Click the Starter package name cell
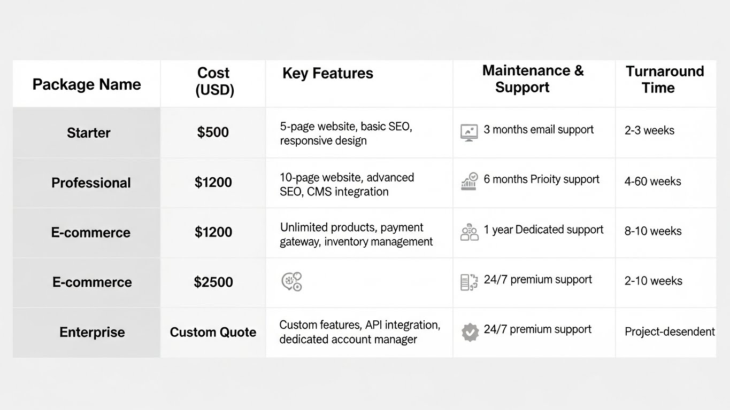Screen dimensions: 730x410 (x=89, y=133)
